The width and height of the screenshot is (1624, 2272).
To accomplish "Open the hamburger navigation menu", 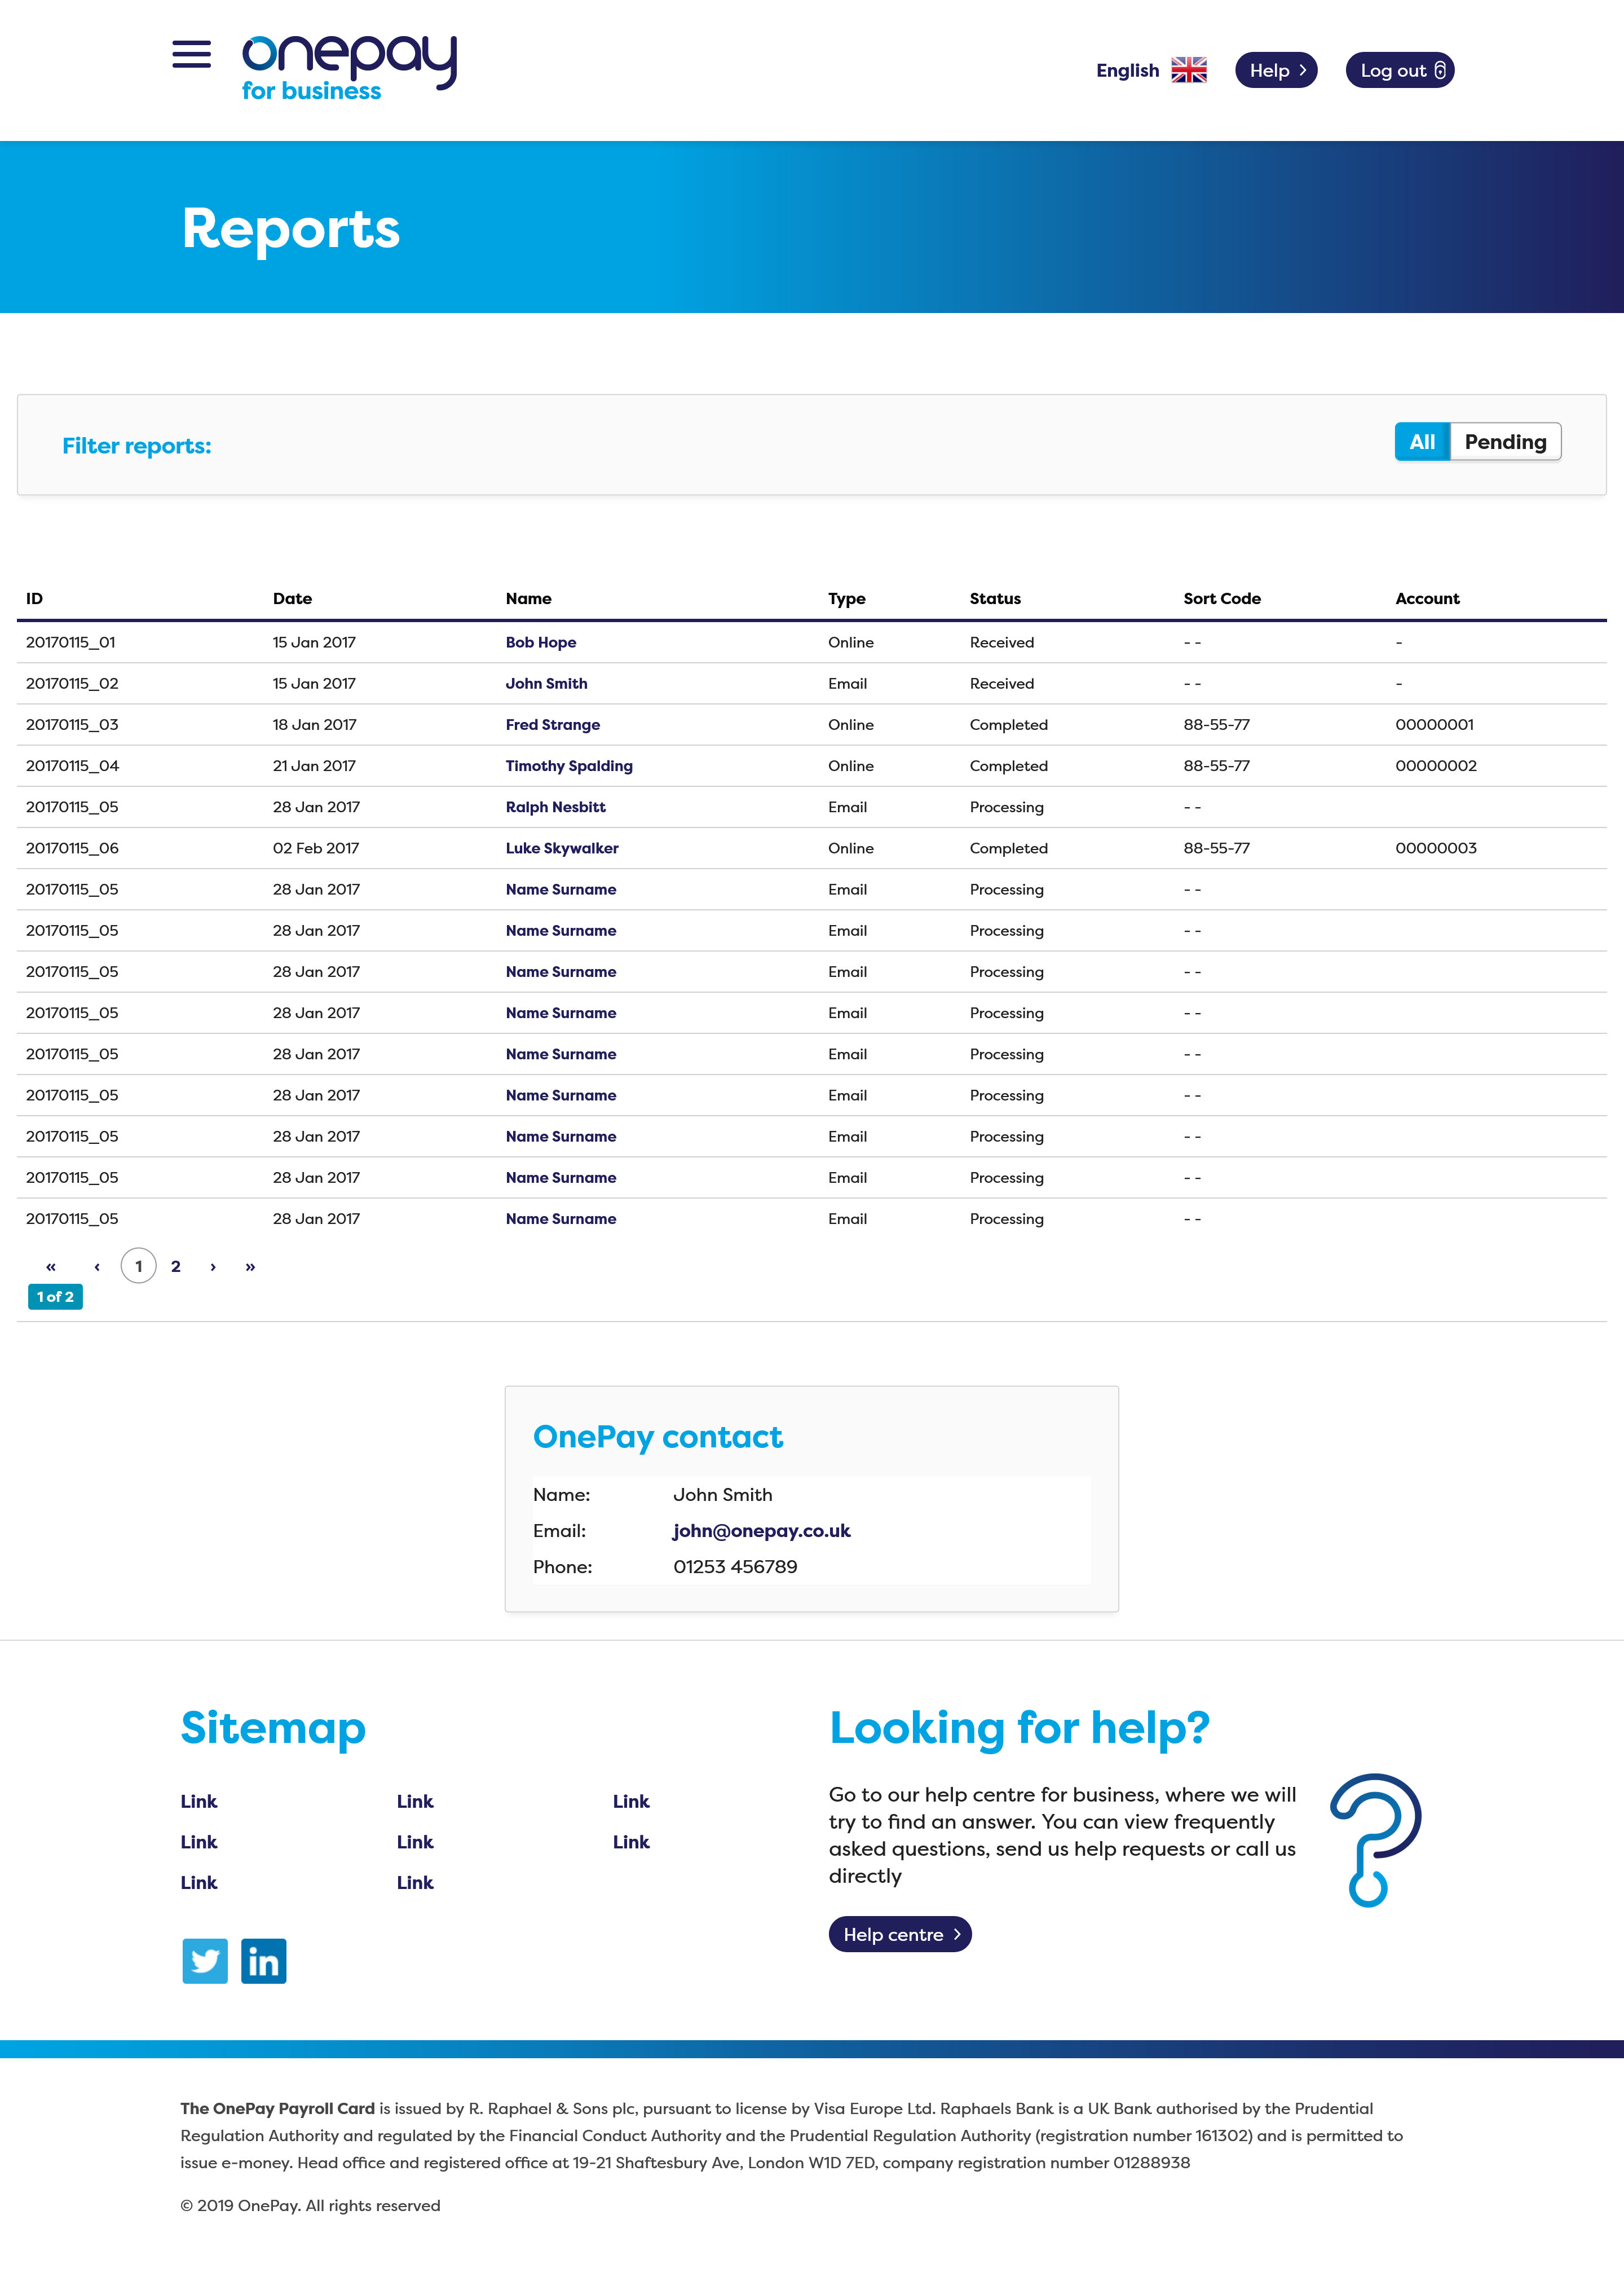I will tap(191, 54).
